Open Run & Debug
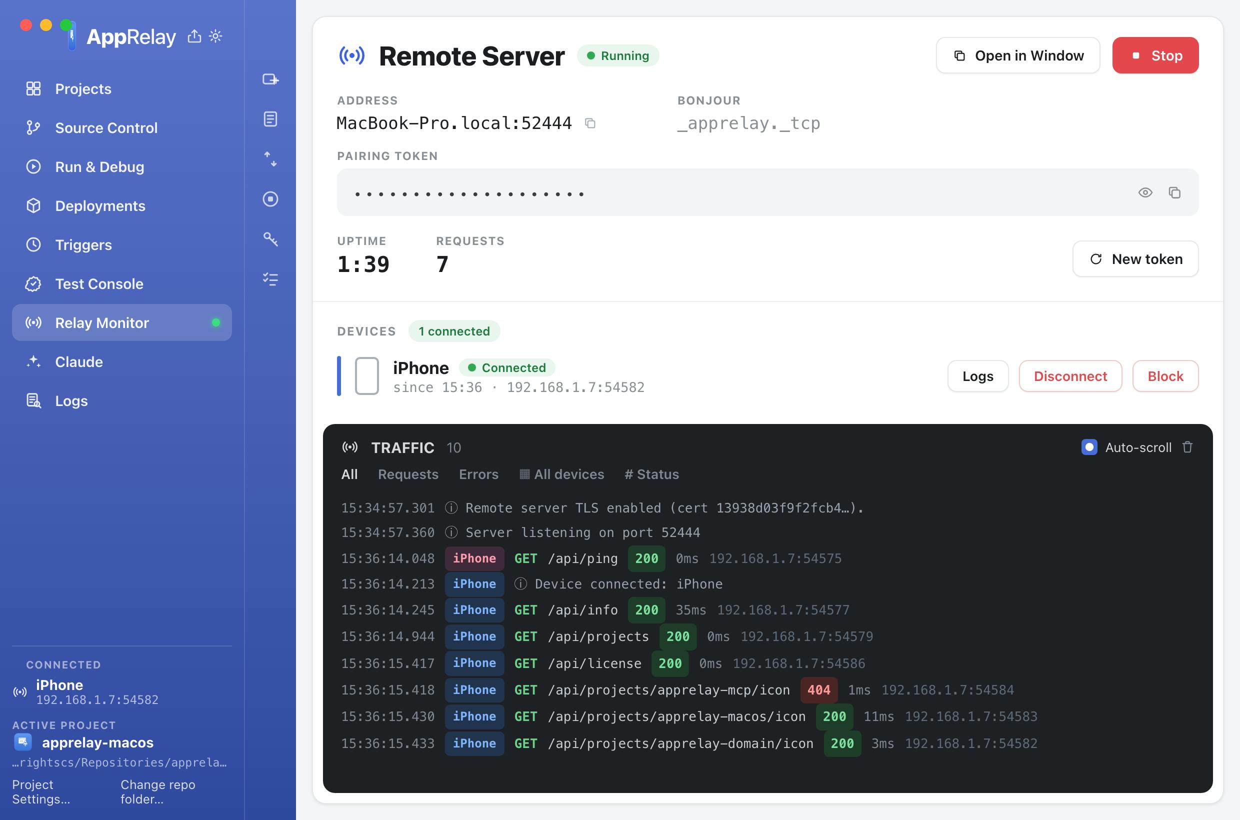 click(x=122, y=167)
